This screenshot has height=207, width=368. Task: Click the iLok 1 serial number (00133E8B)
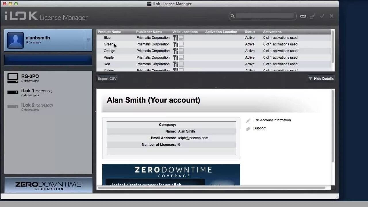click(44, 91)
